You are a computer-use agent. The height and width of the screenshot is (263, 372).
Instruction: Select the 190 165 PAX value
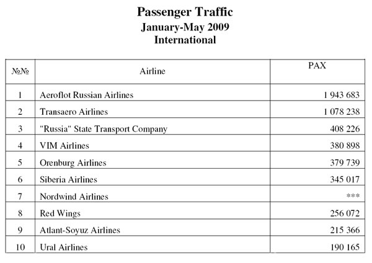345,247
